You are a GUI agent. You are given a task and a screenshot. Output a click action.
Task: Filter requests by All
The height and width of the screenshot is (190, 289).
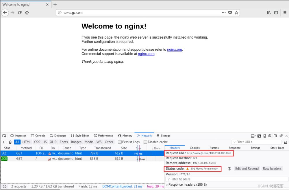pos(17,142)
